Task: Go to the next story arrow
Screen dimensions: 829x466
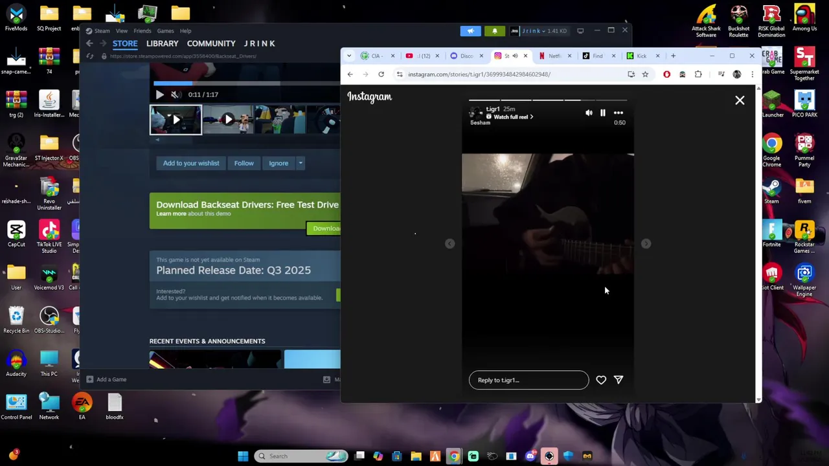Action: [646, 243]
